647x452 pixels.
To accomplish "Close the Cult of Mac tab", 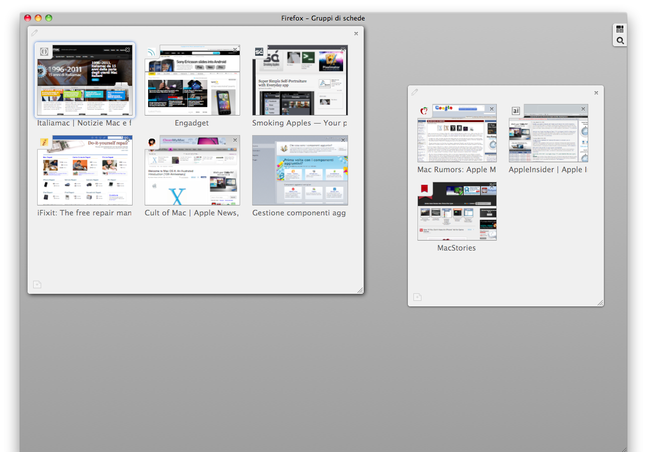I will 235,140.
